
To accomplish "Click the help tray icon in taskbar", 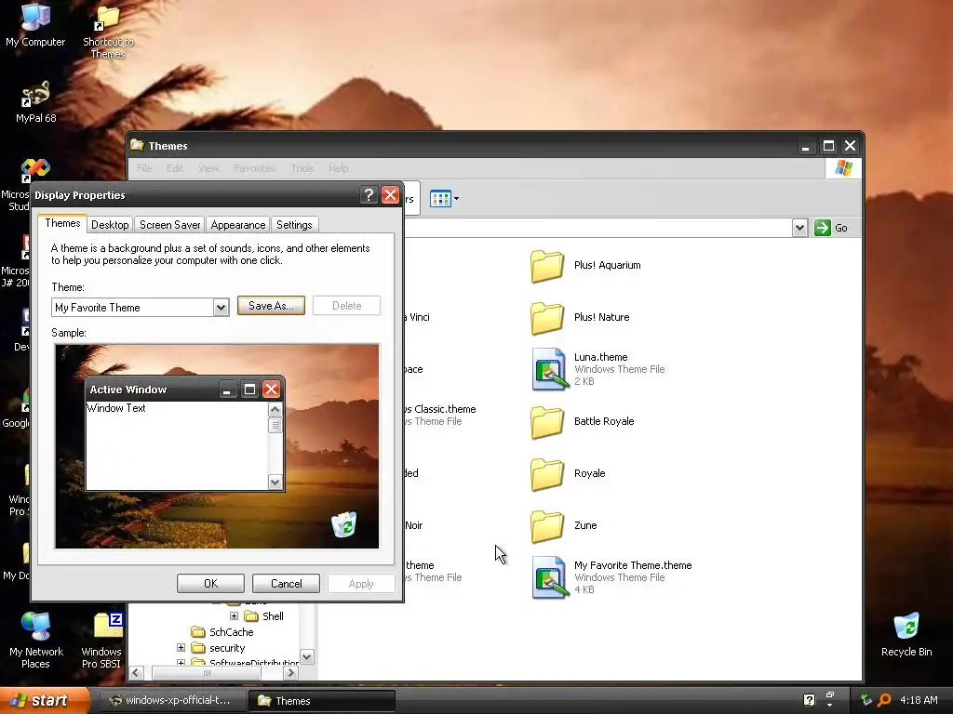I will pos(809,700).
